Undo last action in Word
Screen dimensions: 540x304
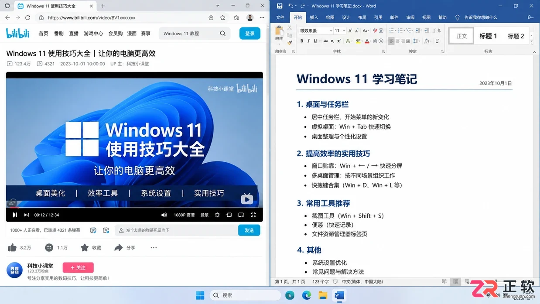click(291, 6)
